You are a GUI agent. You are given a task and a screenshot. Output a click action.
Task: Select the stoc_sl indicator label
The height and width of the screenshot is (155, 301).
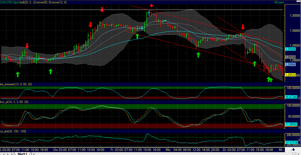pyautogui.click(x=7, y=102)
